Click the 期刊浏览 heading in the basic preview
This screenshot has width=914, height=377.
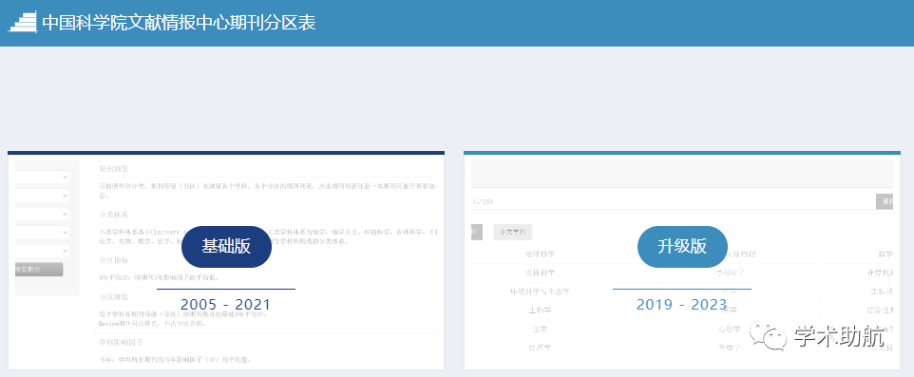(114, 169)
